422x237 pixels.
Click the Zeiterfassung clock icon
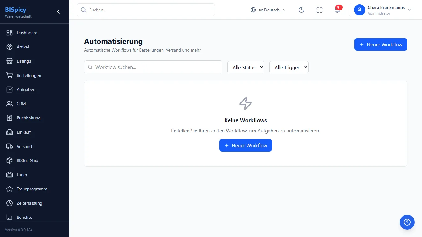(10, 203)
